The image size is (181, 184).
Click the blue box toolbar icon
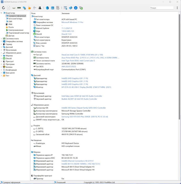(71, 8)
